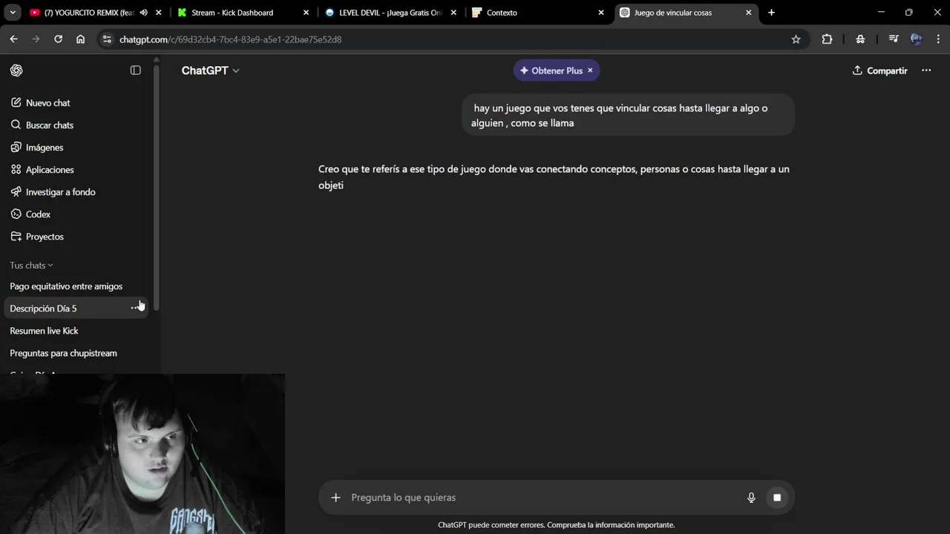950x534 pixels.
Task: Stop the response generation
Action: click(777, 498)
